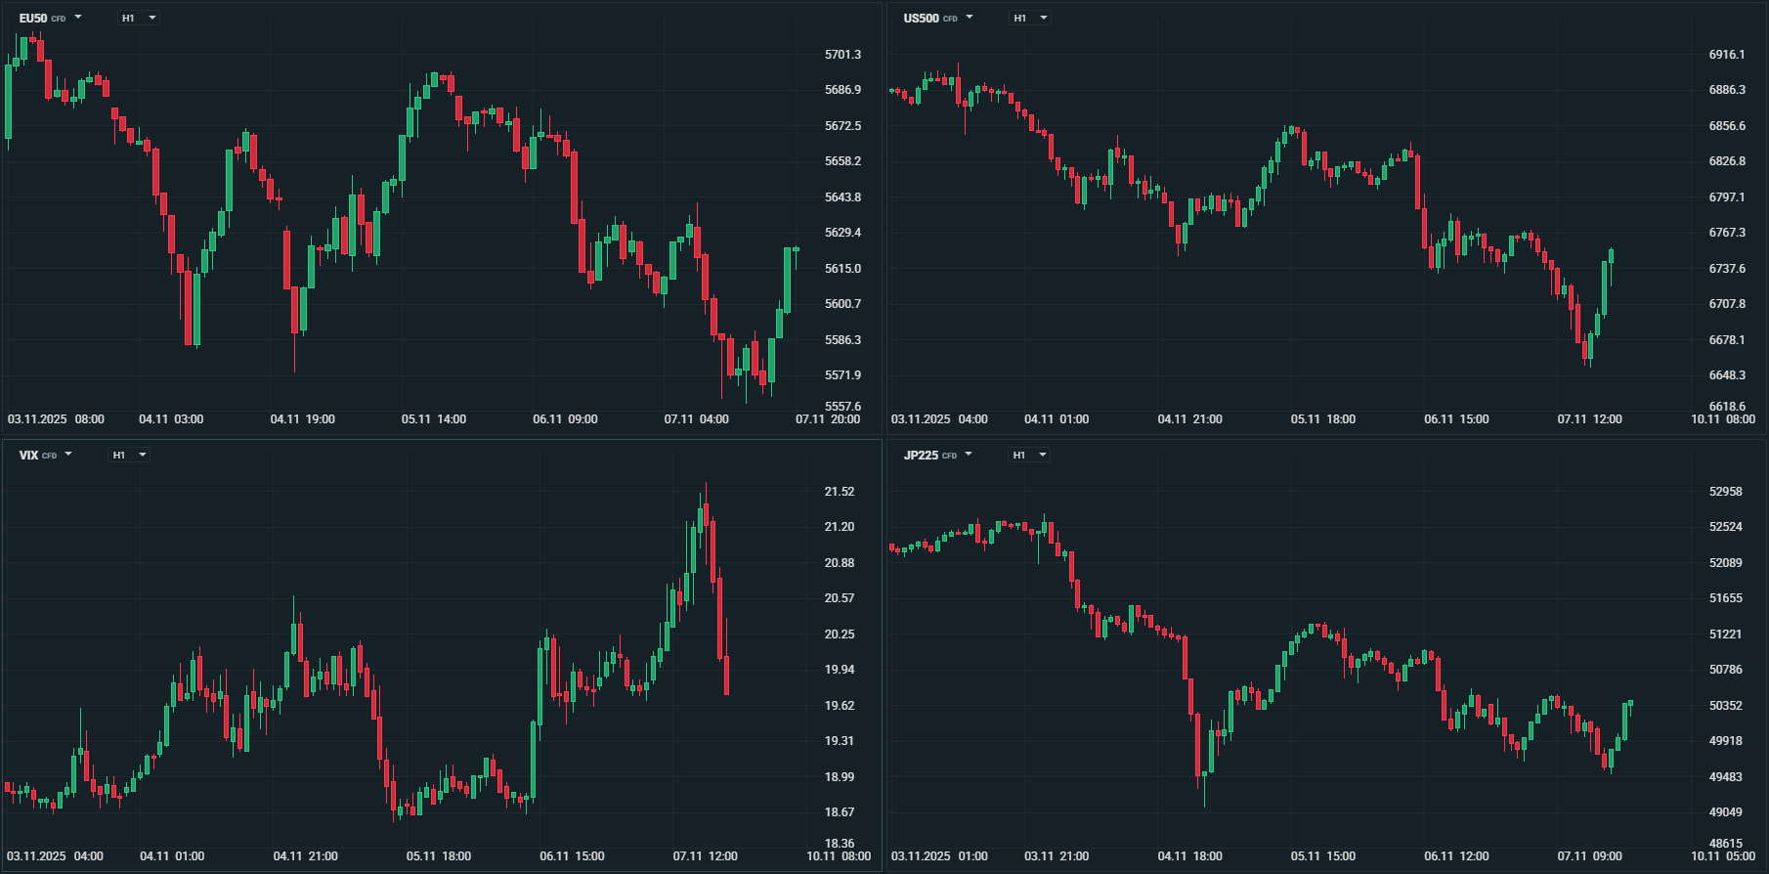This screenshot has height=874, width=1769.
Task: Select the 06.11 15:00 time label on VIX chart
Action: click(x=572, y=856)
